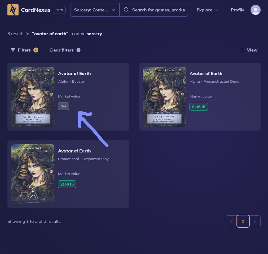Focus the search games and products field
This screenshot has height=254, width=268.
point(158,10)
